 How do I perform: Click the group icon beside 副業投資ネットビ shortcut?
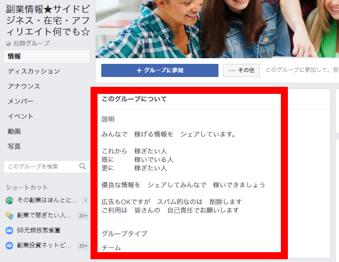tap(9, 246)
